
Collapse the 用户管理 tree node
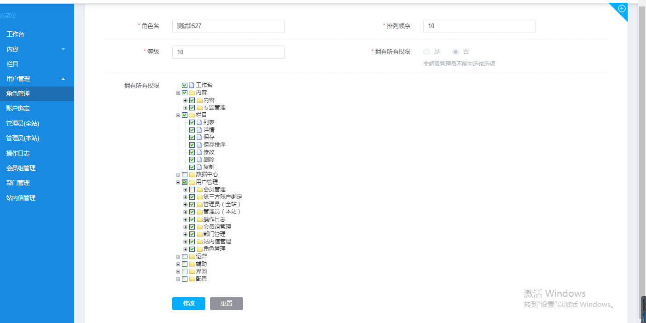[178, 182]
